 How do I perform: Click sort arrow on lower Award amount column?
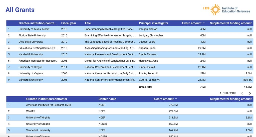click(176, 99)
